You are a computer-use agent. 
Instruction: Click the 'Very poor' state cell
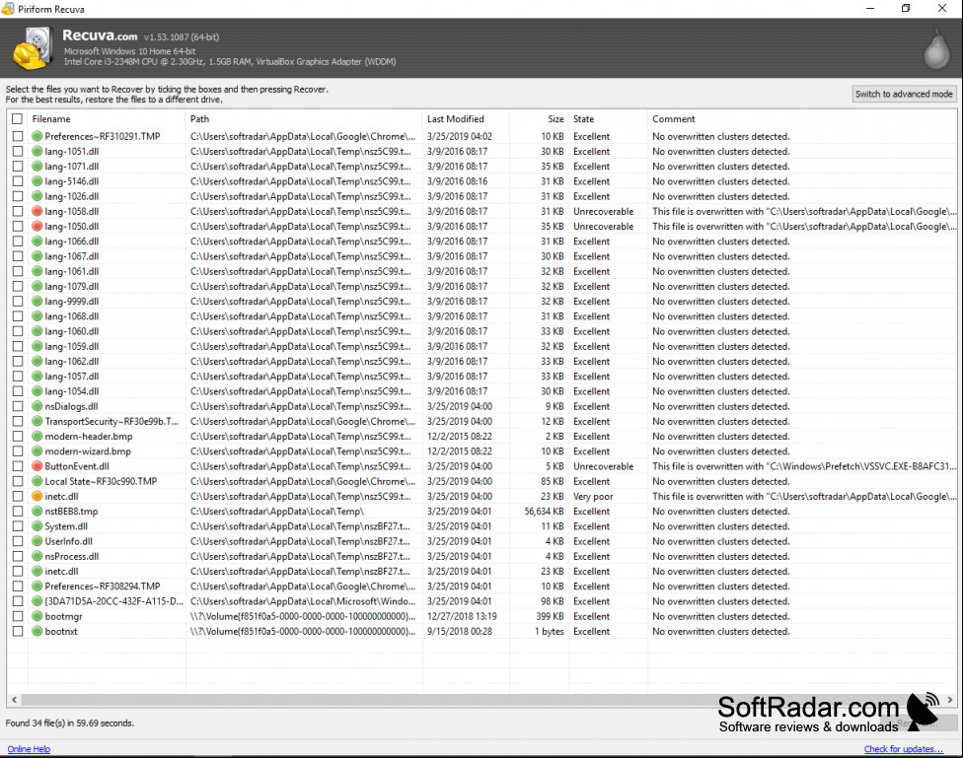click(x=593, y=496)
